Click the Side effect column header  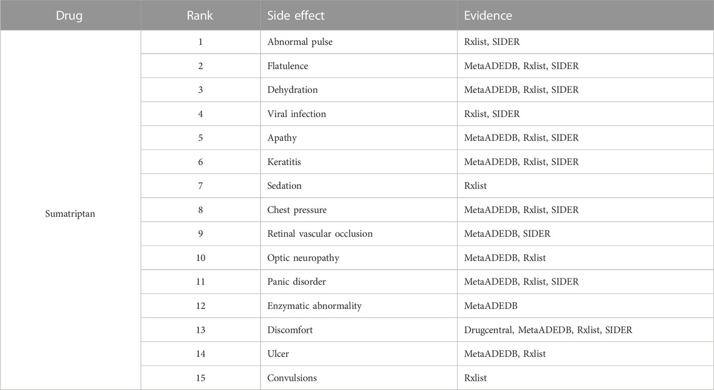(x=296, y=16)
